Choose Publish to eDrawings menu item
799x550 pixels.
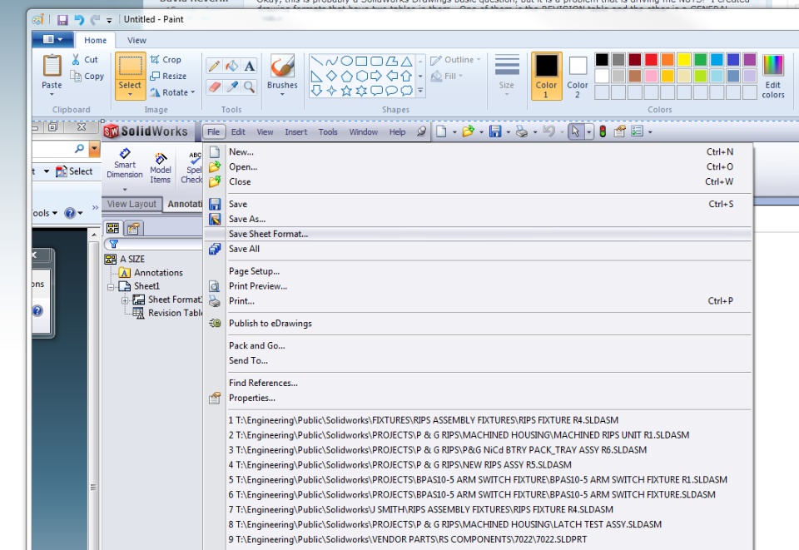[x=478, y=323]
